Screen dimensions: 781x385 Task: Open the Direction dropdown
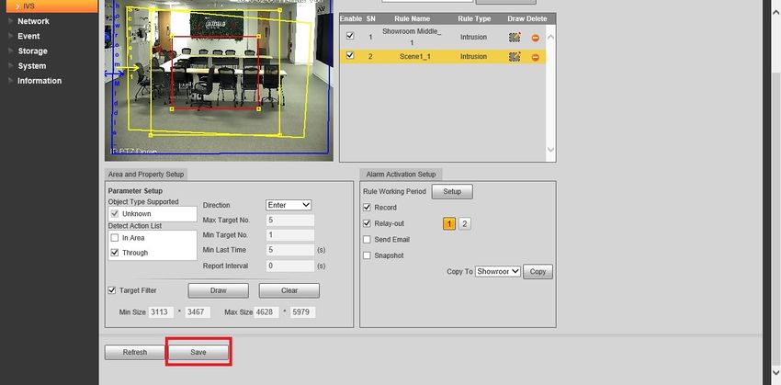click(289, 205)
